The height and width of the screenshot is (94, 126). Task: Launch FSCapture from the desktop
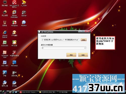(x=14, y=23)
